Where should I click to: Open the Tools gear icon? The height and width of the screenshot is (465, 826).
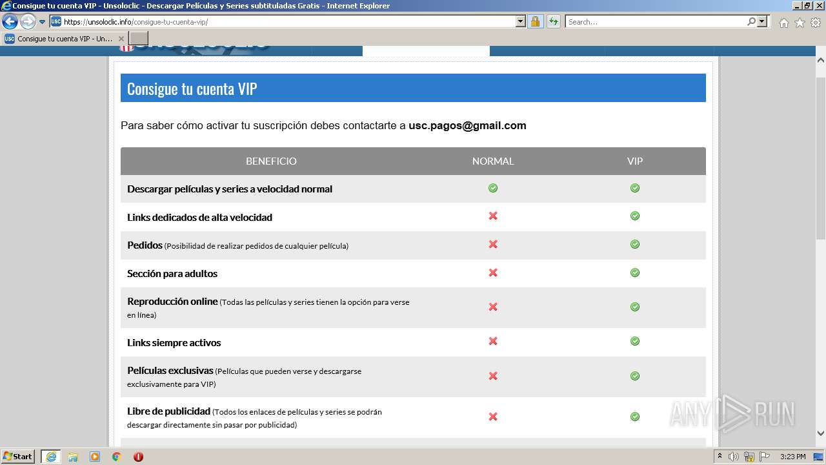[816, 23]
